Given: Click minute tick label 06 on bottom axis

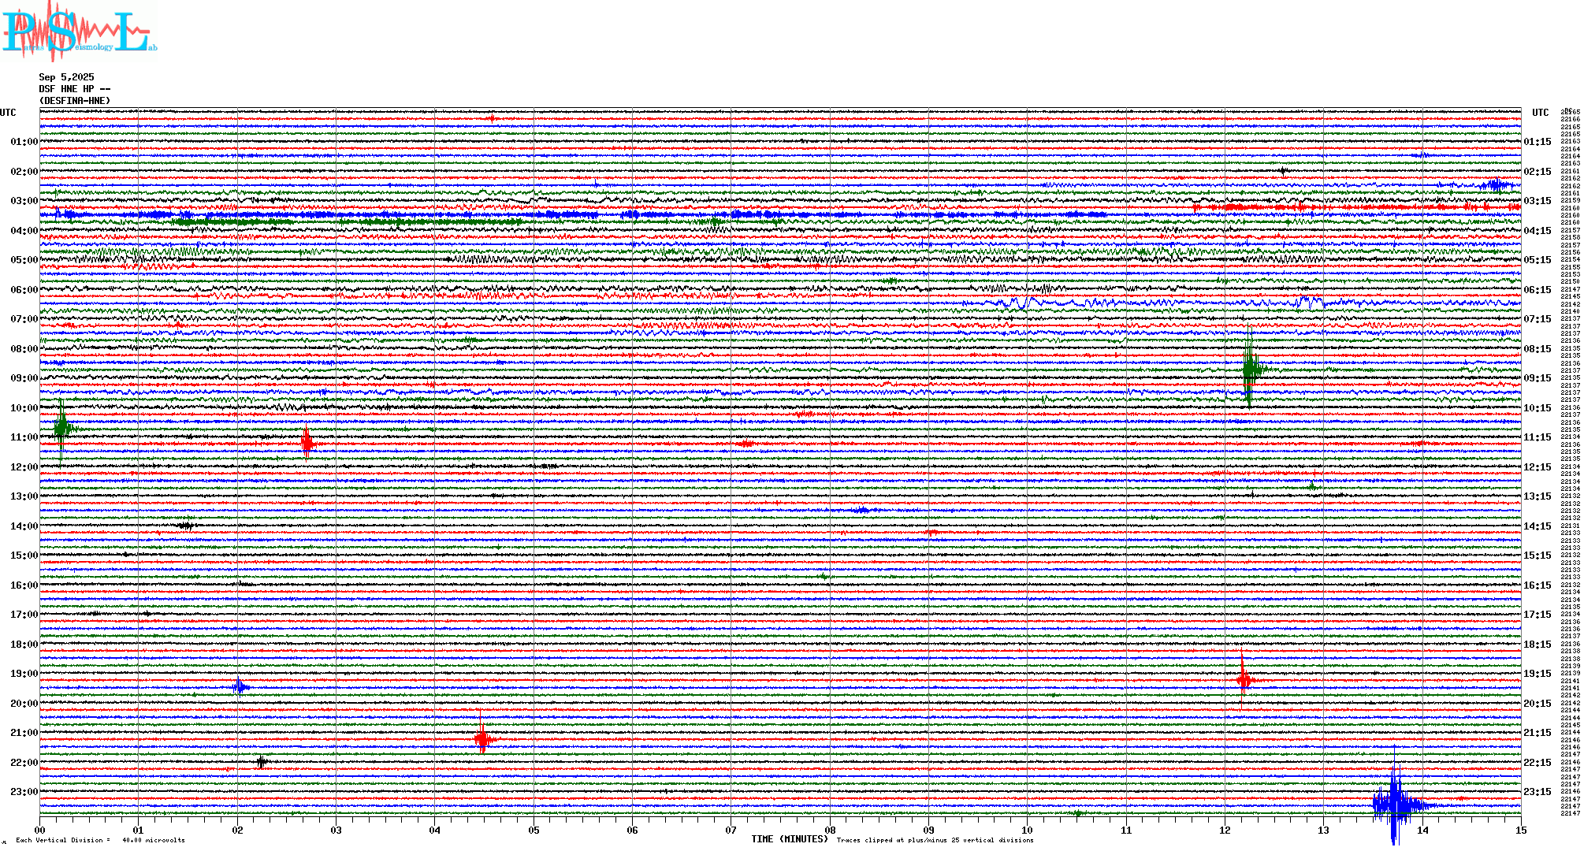Looking at the screenshot, I should (633, 831).
